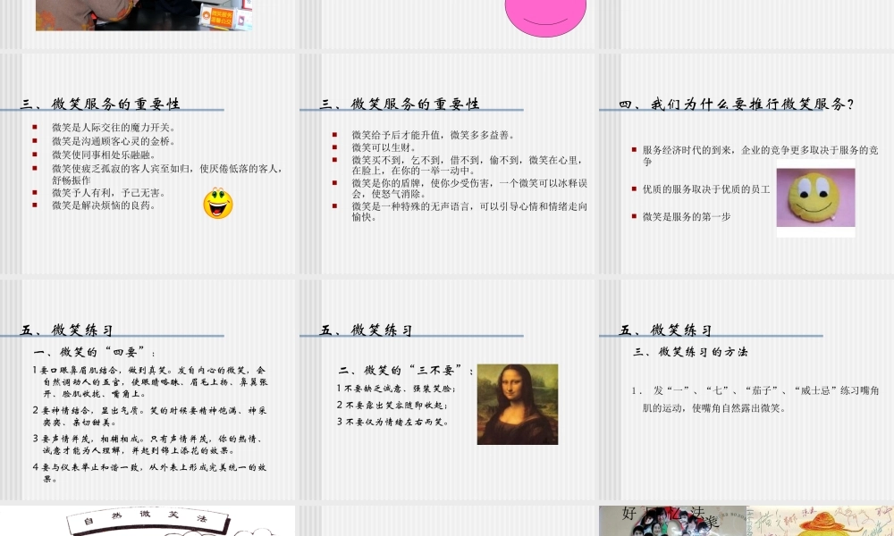Click item 3 不要仅为情绪左右而笑

coord(393,422)
